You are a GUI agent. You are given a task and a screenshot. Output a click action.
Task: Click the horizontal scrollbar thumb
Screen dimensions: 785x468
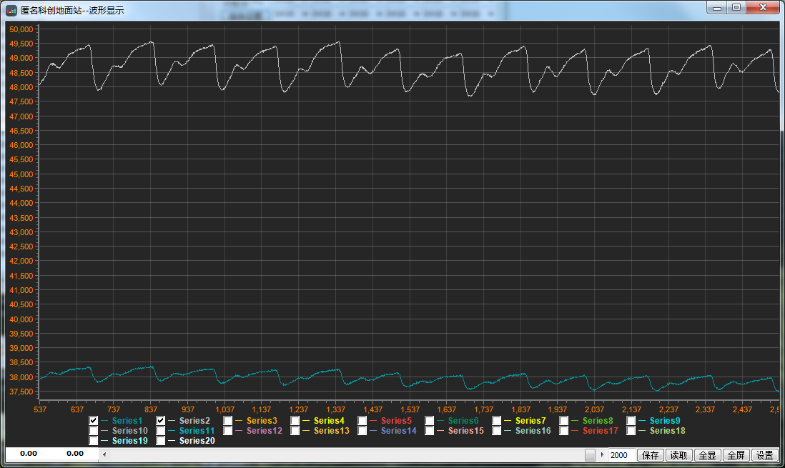[x=591, y=454]
